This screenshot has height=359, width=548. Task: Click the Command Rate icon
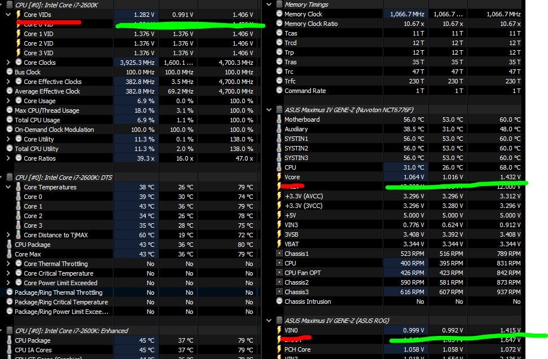[x=279, y=91]
